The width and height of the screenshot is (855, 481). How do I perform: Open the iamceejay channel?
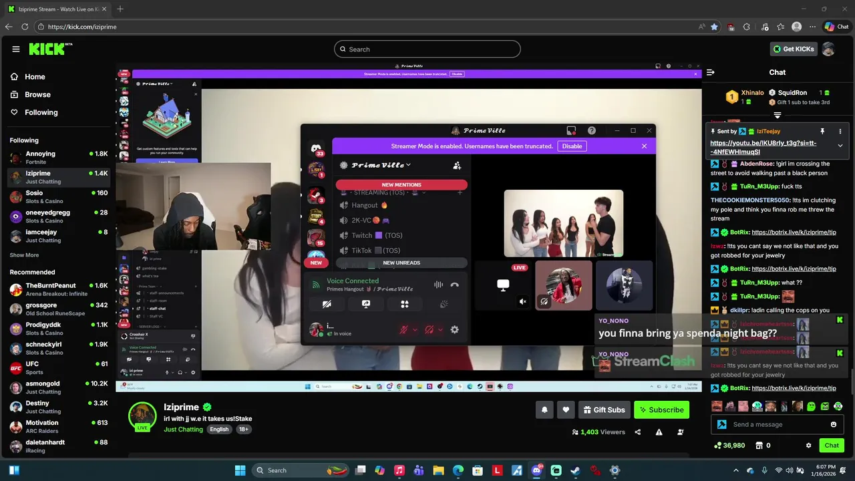(x=59, y=236)
